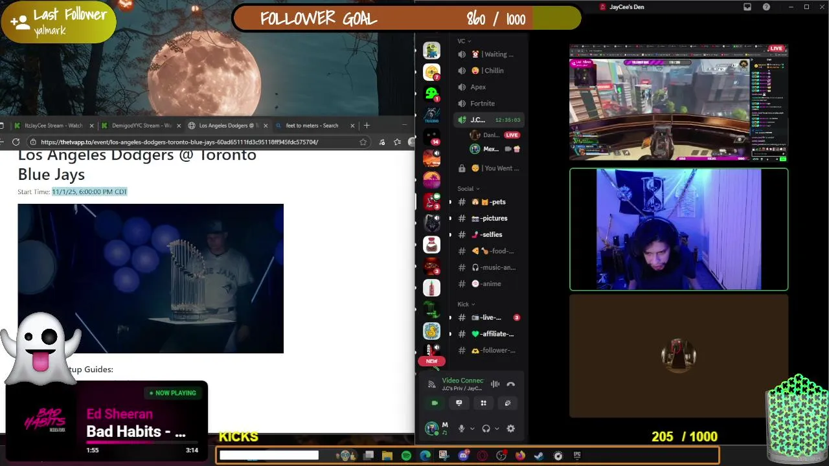Focus the purple-lit webcam video tile

pyautogui.click(x=679, y=229)
